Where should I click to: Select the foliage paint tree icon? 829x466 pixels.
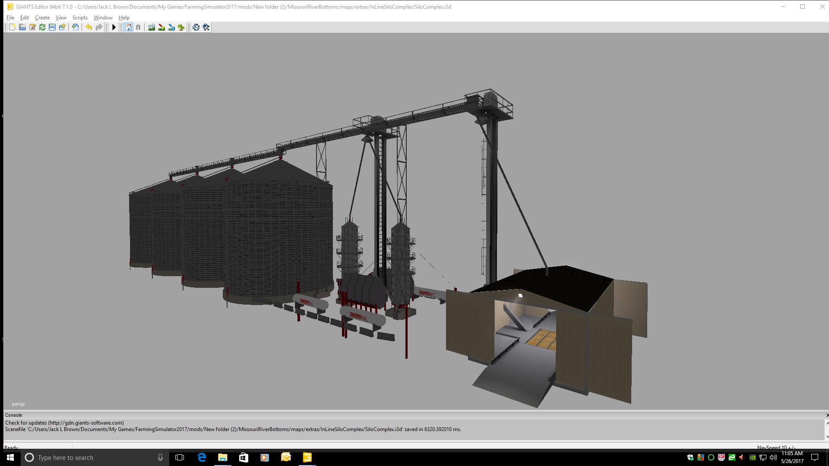click(x=181, y=27)
